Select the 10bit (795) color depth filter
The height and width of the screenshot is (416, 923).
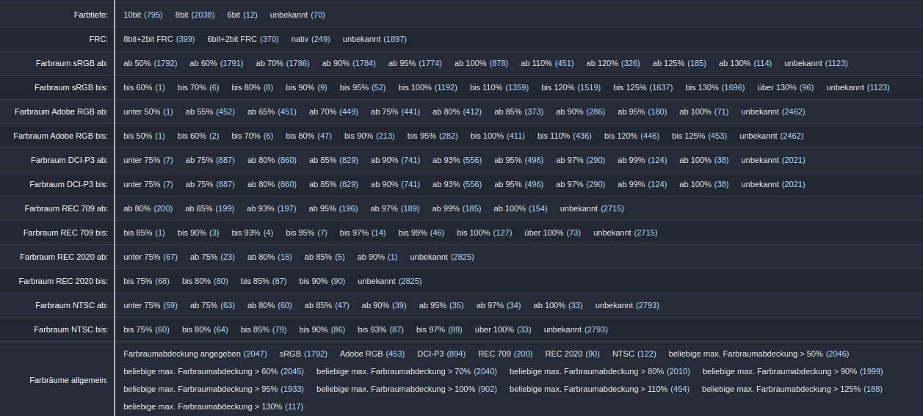tap(142, 15)
